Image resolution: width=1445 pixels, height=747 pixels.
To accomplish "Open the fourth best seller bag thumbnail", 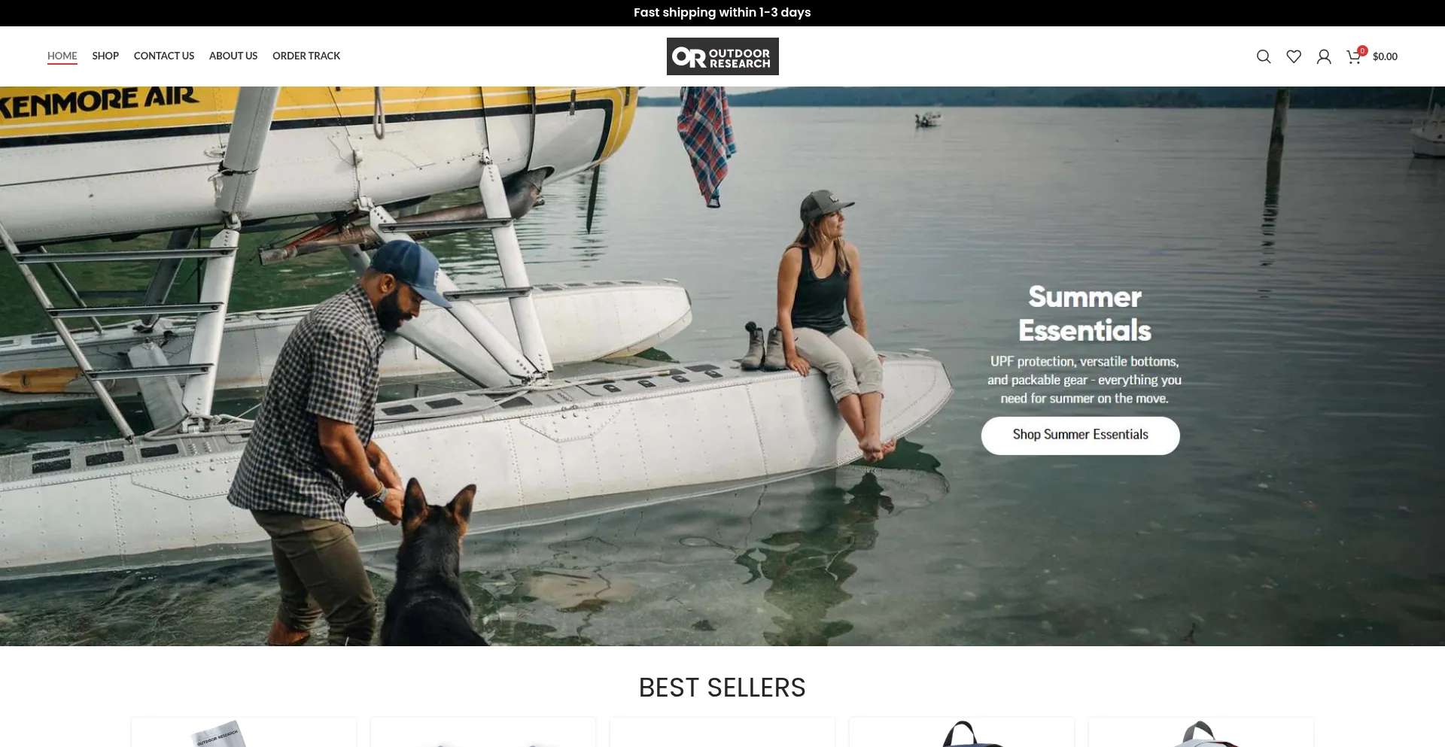I will (962, 733).
